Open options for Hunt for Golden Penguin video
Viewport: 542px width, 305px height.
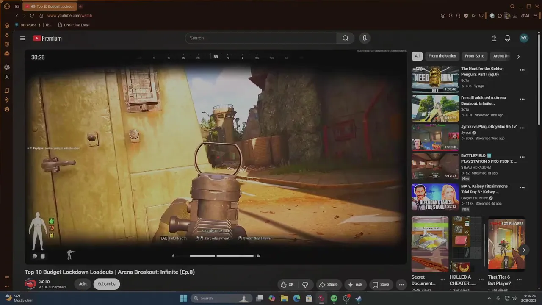pyautogui.click(x=522, y=70)
